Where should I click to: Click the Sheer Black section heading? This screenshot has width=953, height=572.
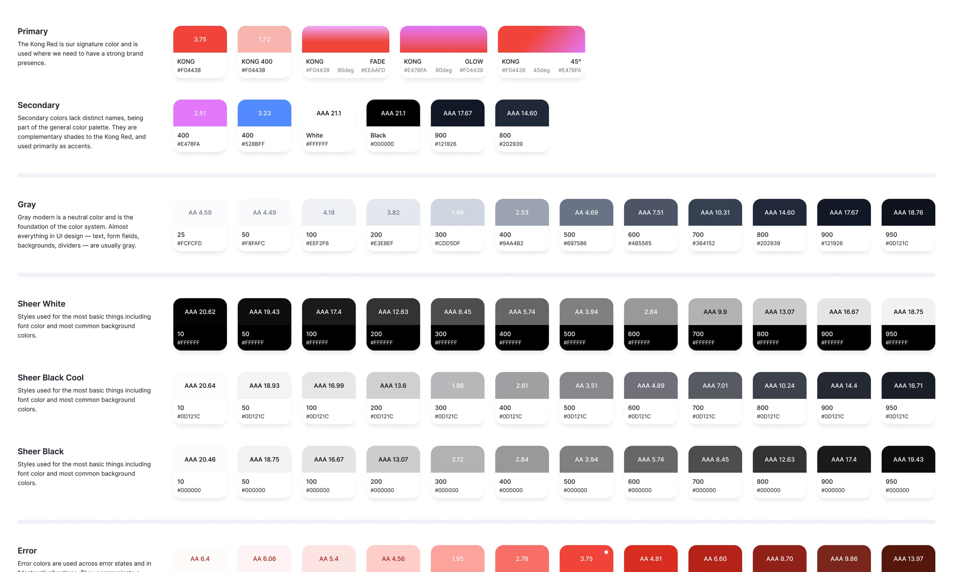pos(40,452)
